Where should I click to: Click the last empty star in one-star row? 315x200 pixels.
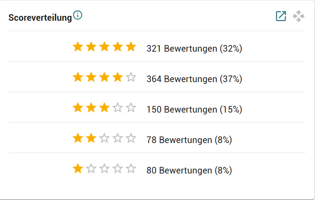pyautogui.click(x=131, y=169)
